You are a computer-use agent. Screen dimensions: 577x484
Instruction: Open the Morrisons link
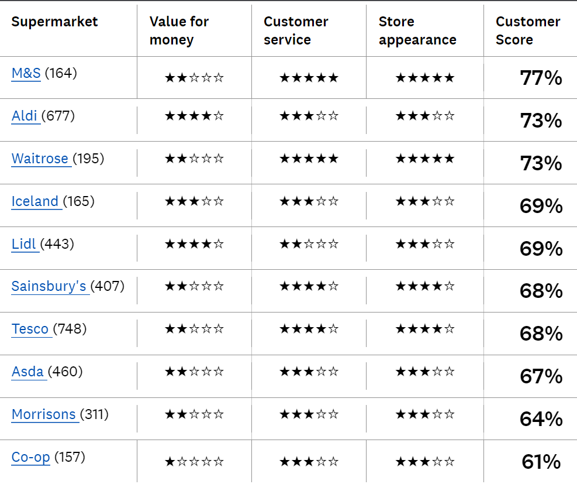coord(44,414)
